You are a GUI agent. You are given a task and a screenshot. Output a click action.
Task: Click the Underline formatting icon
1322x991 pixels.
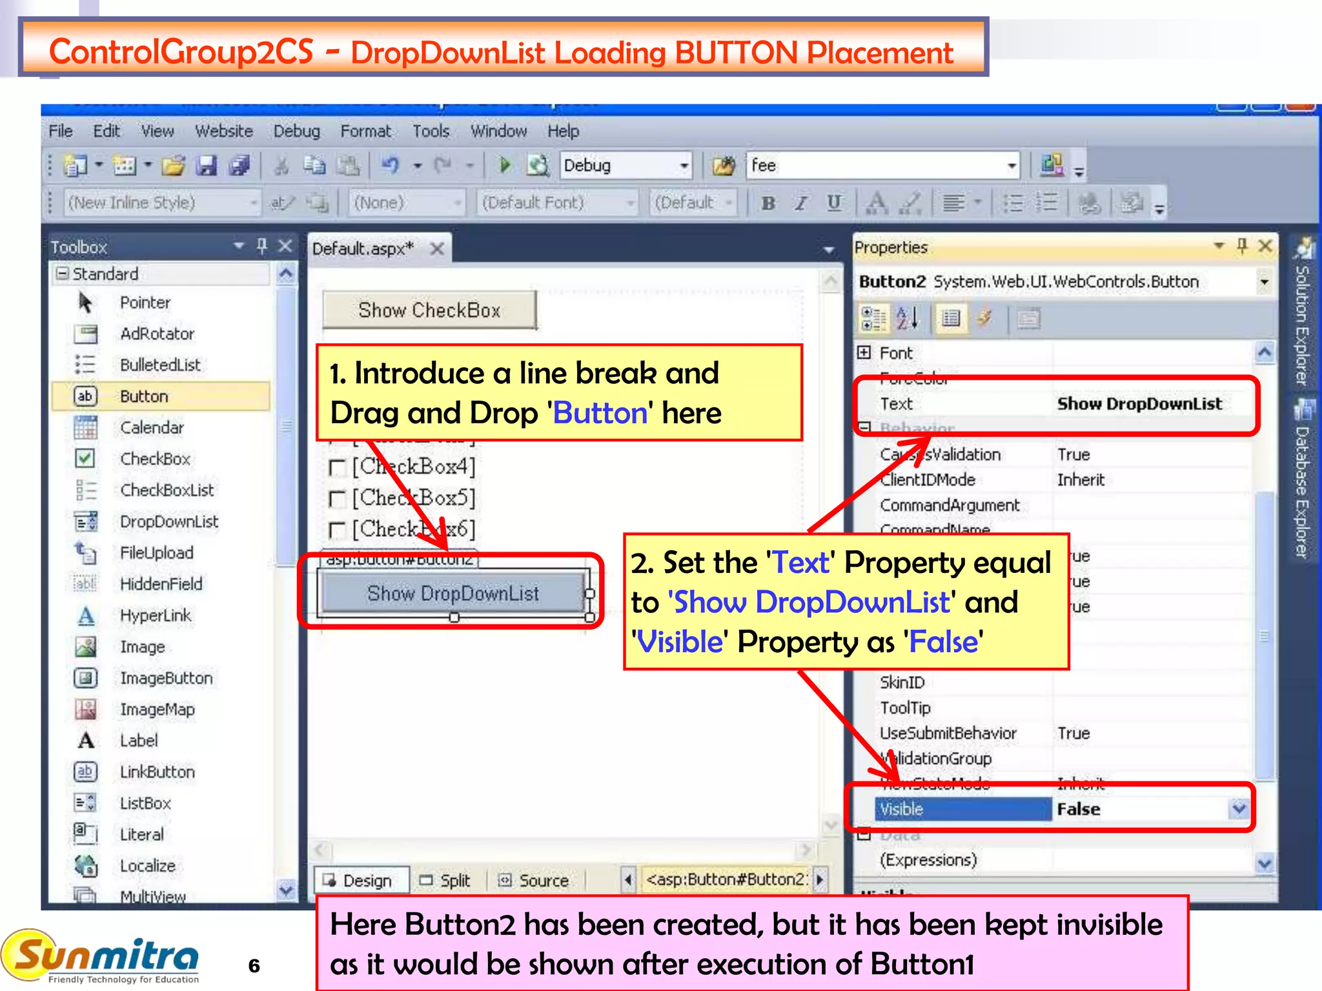(834, 203)
